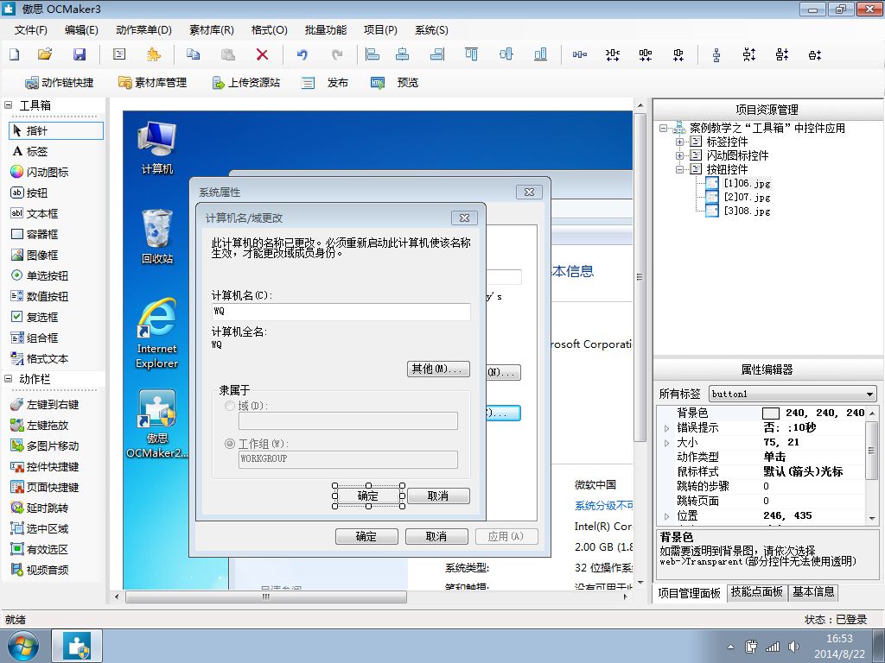Screen dimensions: 885x663
Task: Click 确定 in 系统属性 dialog
Action: tap(366, 536)
